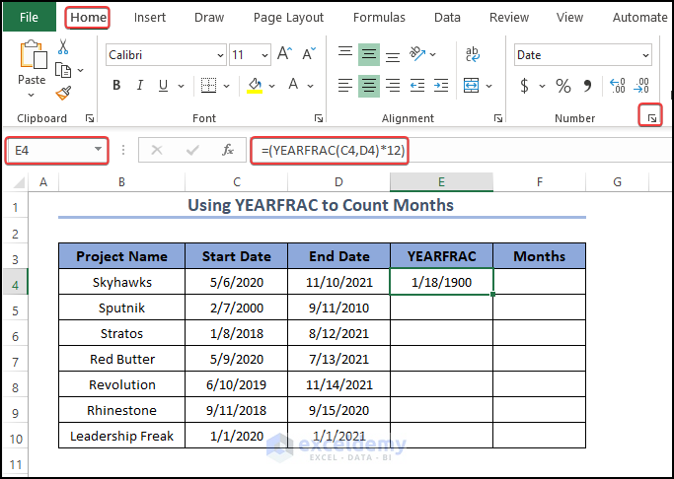
Task: Click the Paste clipboard icon
Action: click(x=33, y=54)
